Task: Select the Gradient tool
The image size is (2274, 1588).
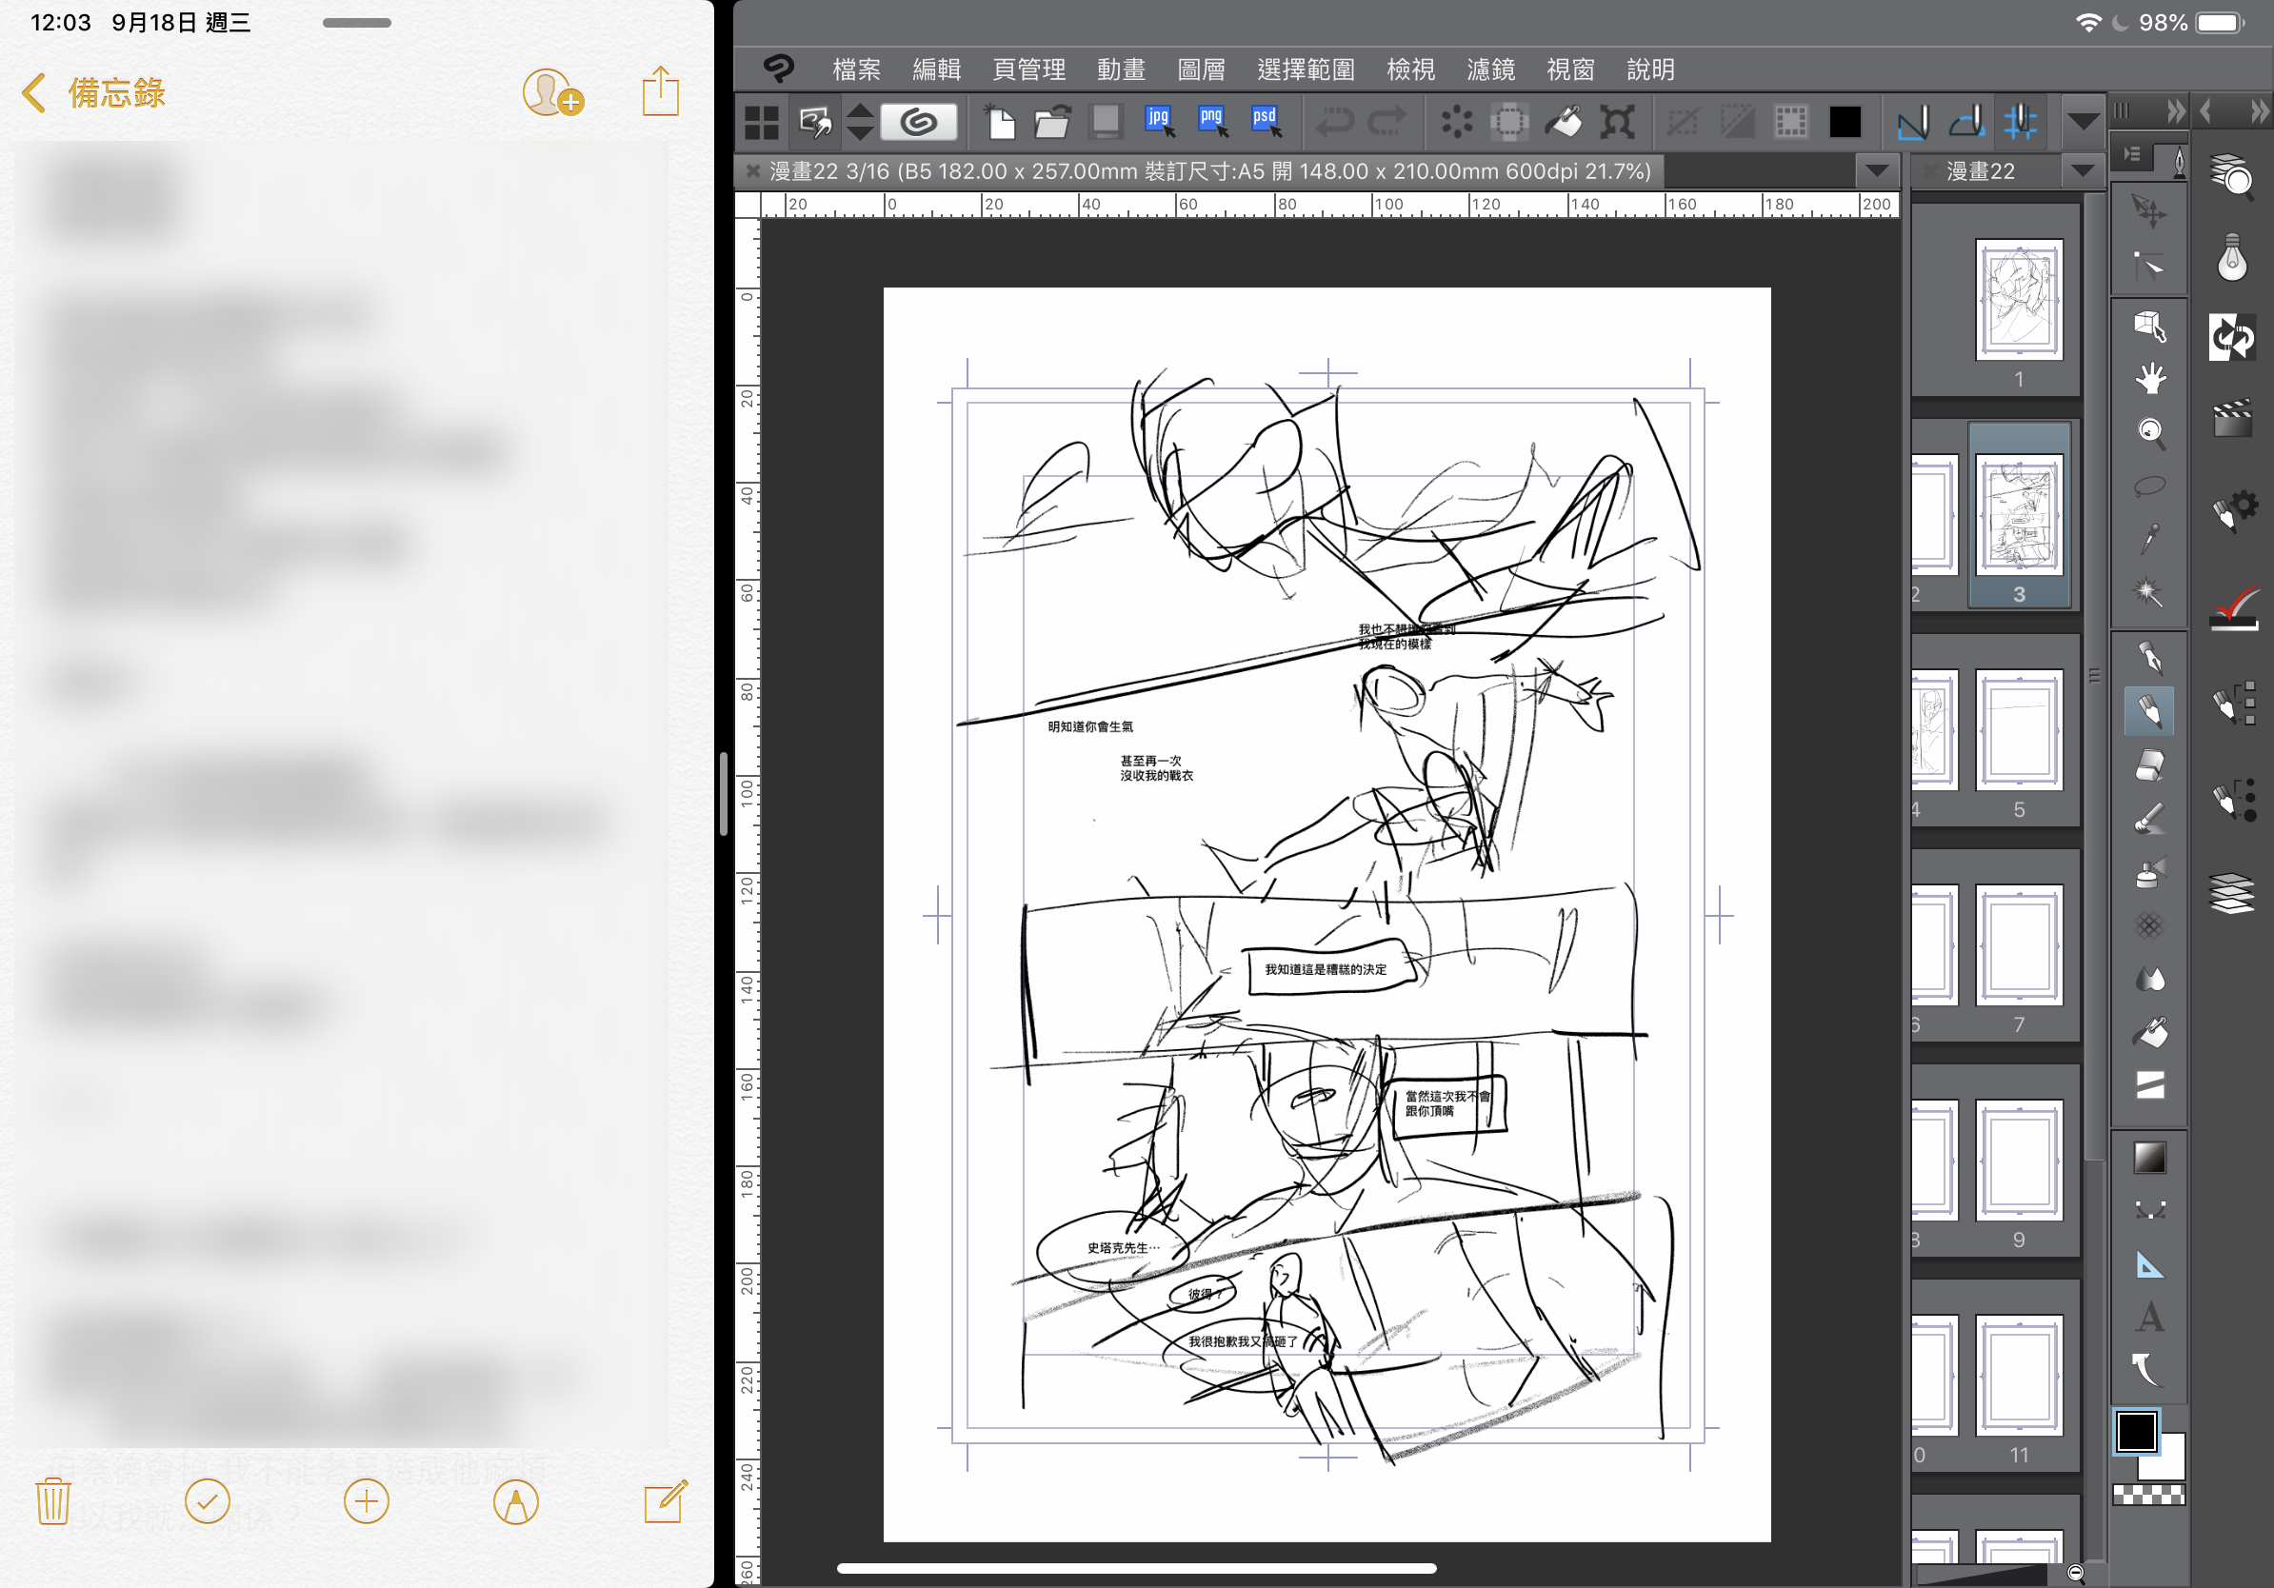Action: click(x=2148, y=1158)
